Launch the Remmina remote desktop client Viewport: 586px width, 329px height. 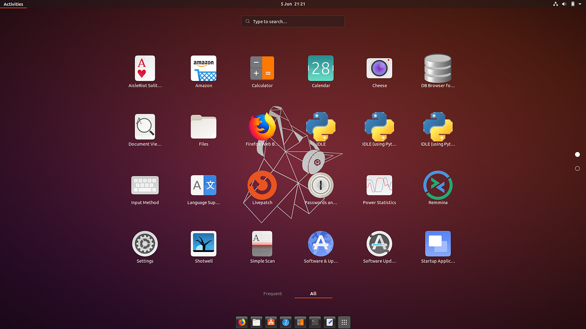438,185
